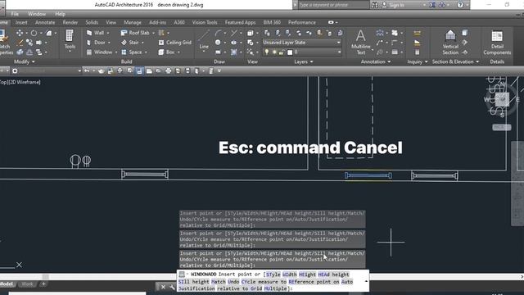Expand the Annotation panel

[376, 61]
